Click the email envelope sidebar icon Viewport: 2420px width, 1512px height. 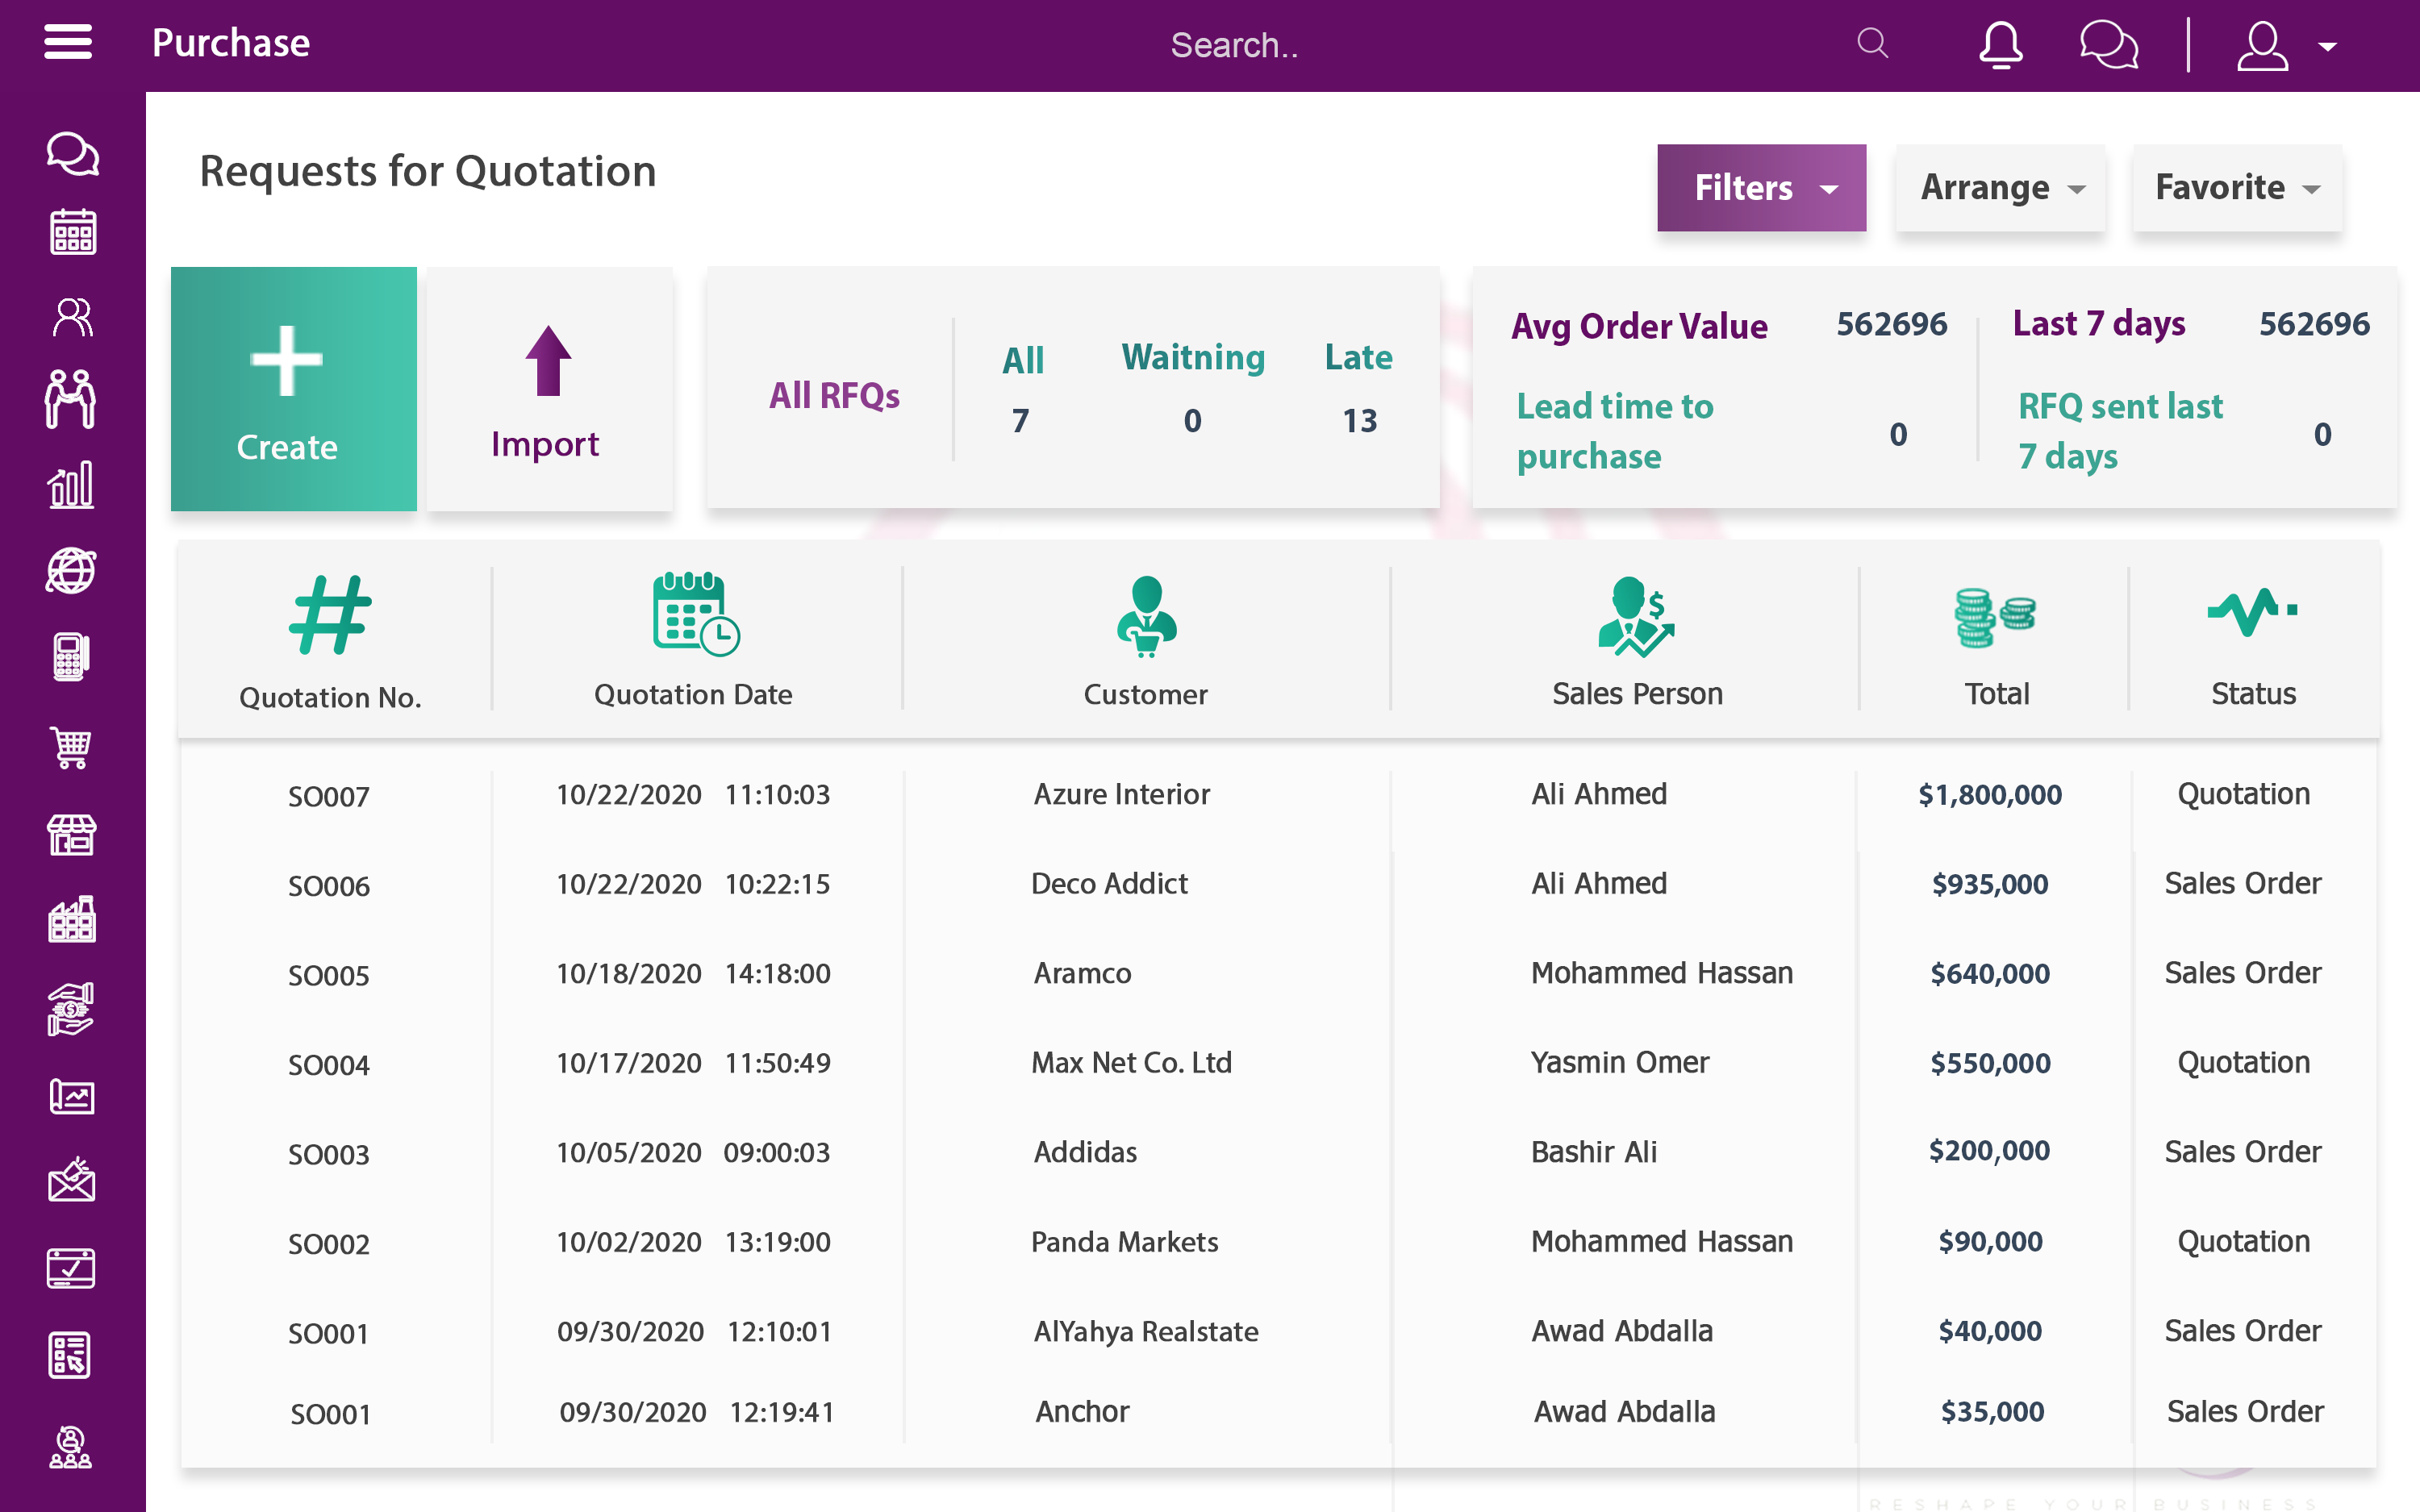[72, 1181]
